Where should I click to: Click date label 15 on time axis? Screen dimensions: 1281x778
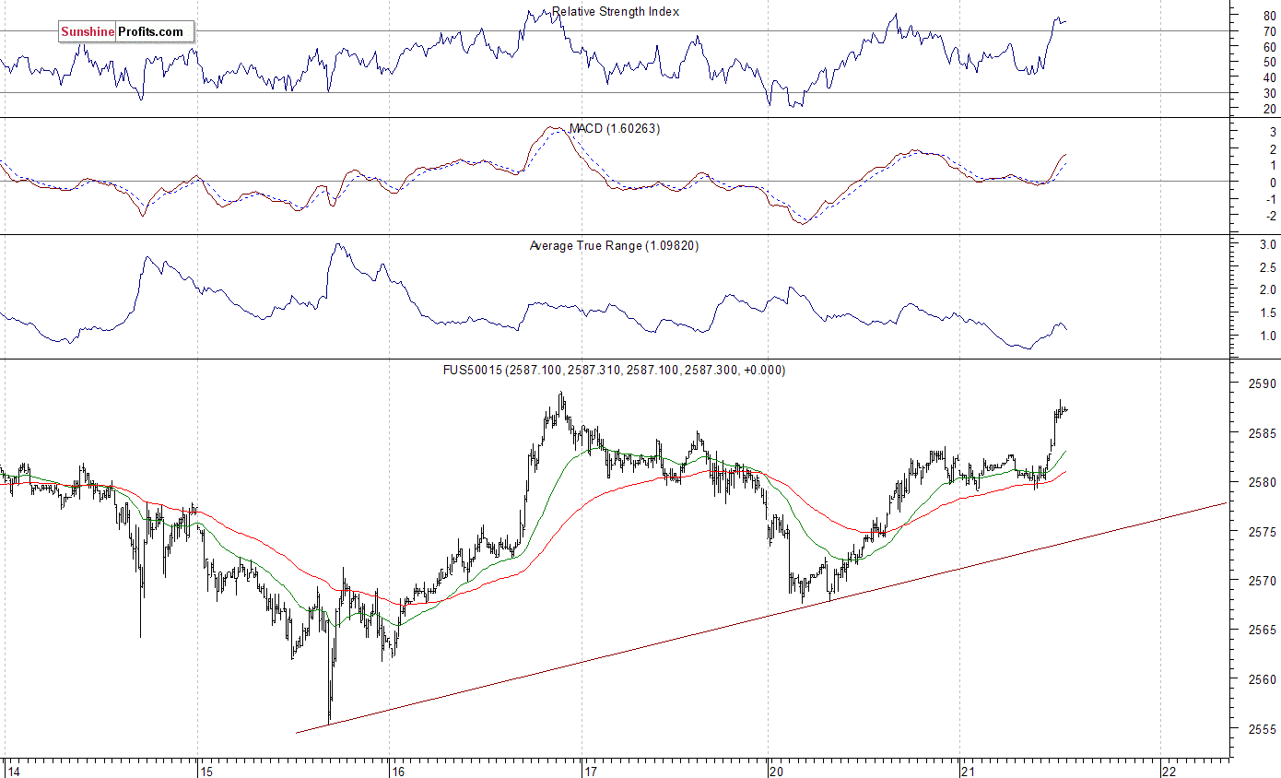(206, 771)
